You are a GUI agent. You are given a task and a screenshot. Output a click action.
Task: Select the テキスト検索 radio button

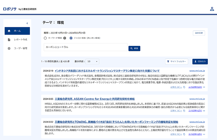[71, 38]
